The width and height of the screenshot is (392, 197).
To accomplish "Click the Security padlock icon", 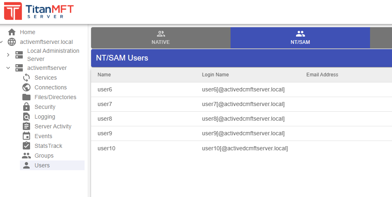I will click(26, 107).
